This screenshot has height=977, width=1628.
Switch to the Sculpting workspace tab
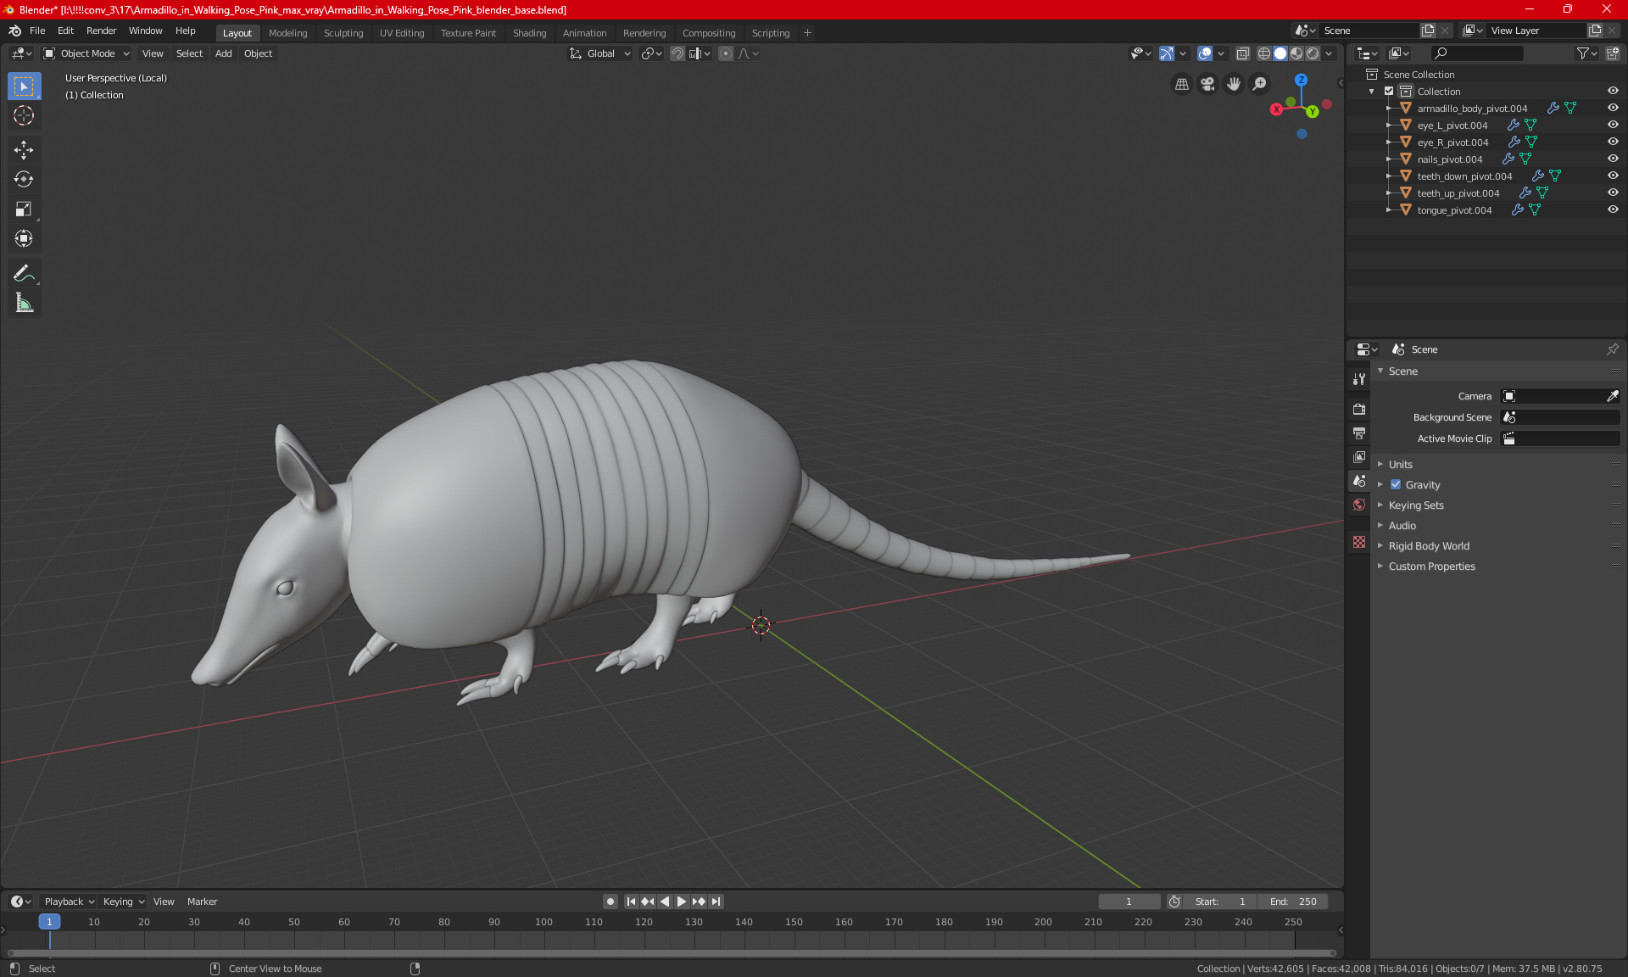(343, 33)
